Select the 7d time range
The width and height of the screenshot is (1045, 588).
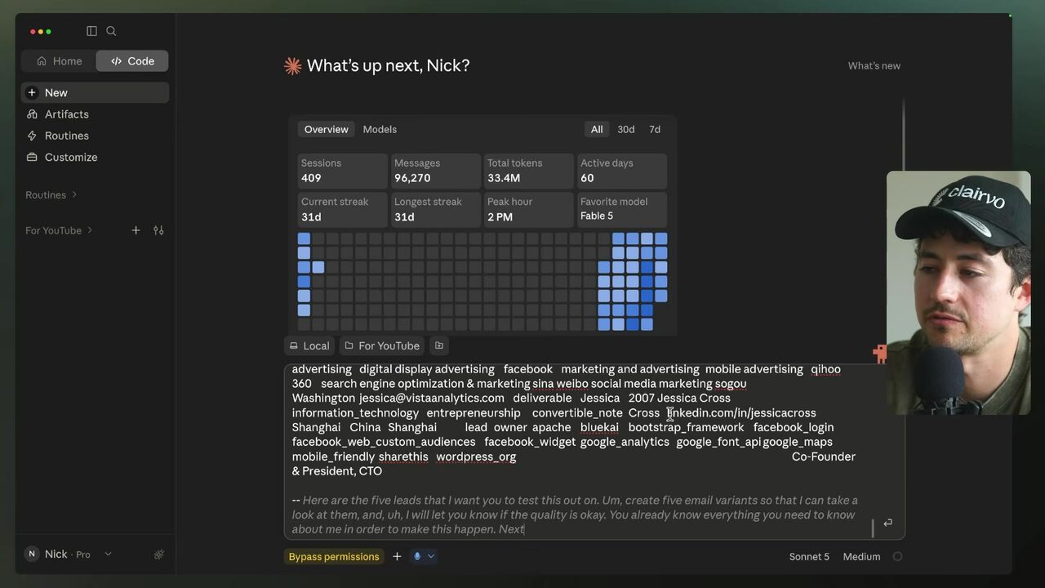tap(655, 129)
